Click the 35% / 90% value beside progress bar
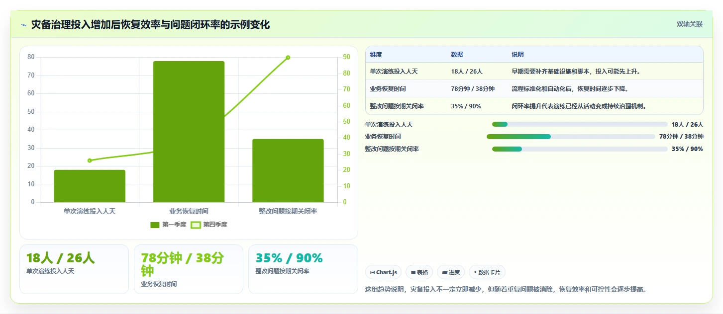 [687, 149]
